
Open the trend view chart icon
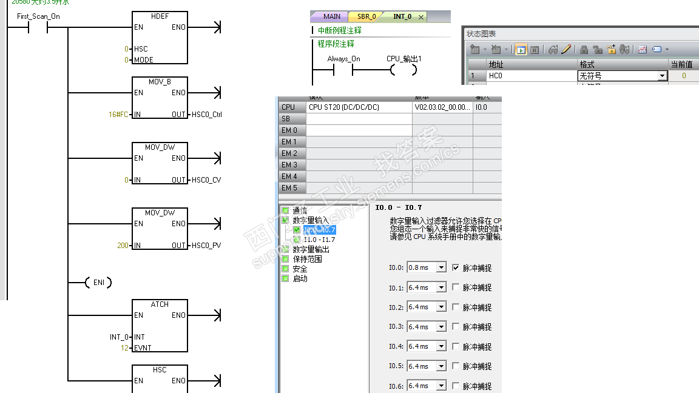tap(643, 50)
